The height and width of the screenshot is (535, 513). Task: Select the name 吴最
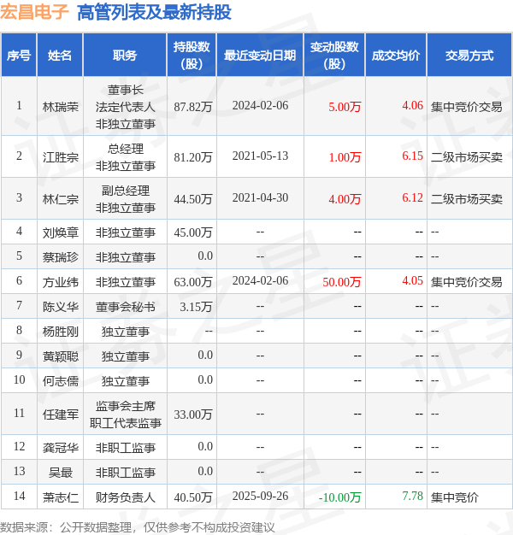[61, 473]
